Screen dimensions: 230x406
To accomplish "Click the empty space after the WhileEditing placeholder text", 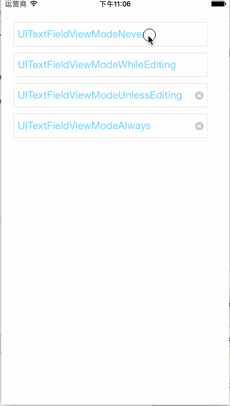I will click(192, 65).
